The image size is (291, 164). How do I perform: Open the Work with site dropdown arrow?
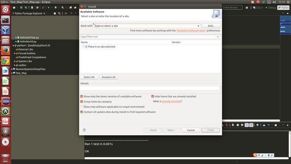(x=198, y=26)
